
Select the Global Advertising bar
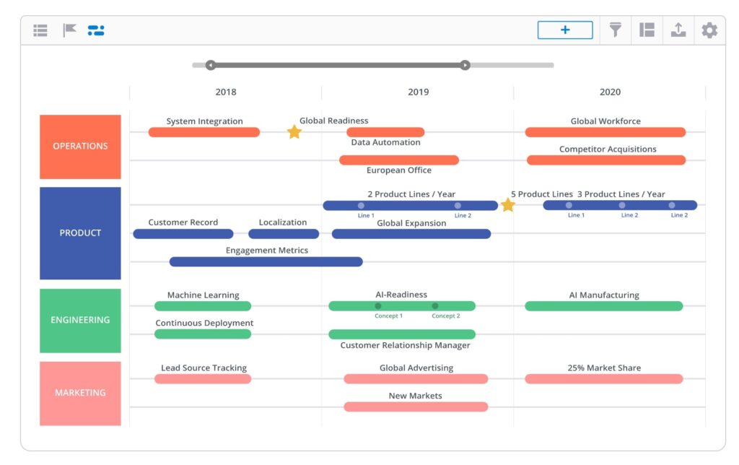(x=415, y=378)
